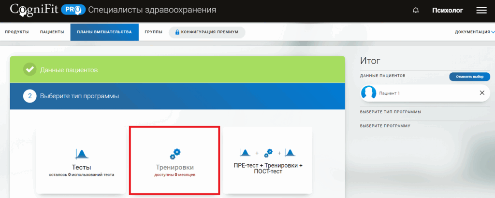Select the Планы вмешательства tab
The image size is (495, 198).
coord(104,32)
